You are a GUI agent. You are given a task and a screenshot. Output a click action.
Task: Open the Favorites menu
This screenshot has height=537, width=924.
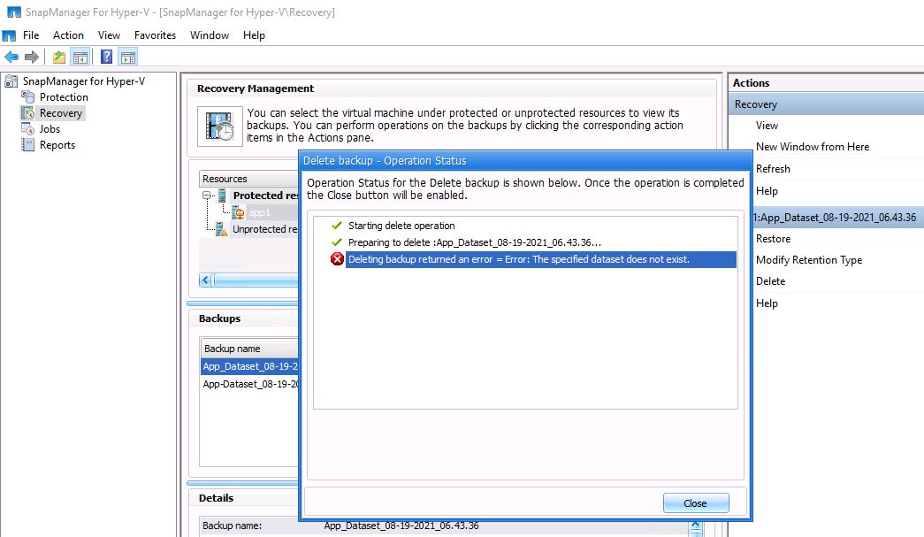point(155,35)
